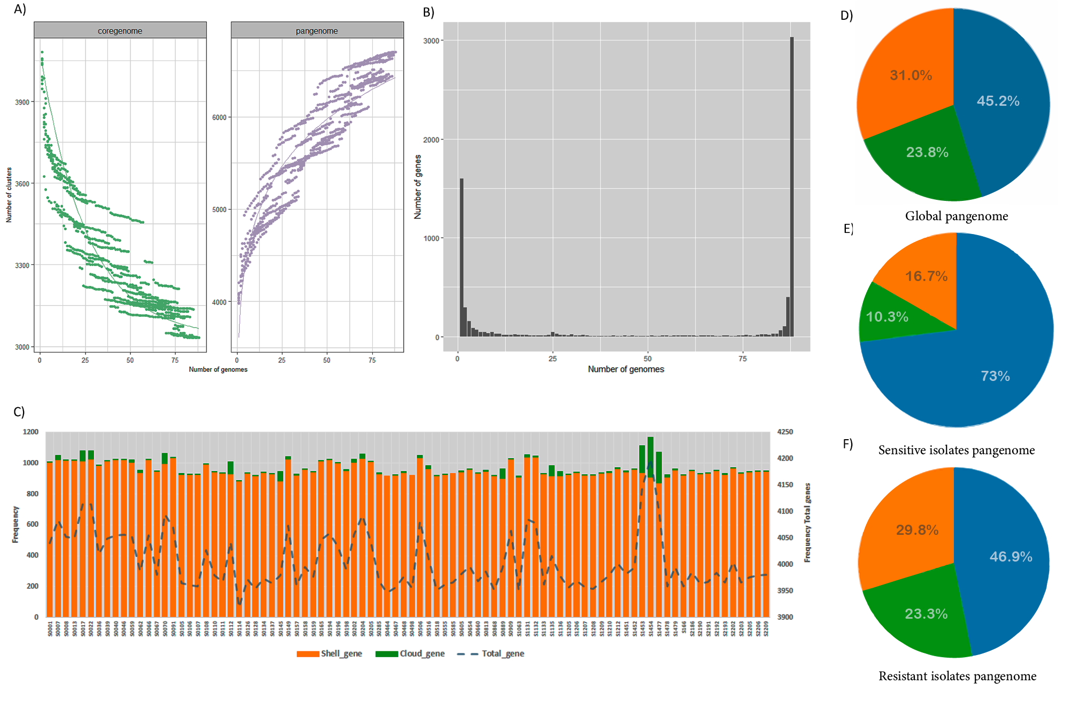Click the coregenome facet header
Screen dimensions: 1087x701
tap(120, 31)
